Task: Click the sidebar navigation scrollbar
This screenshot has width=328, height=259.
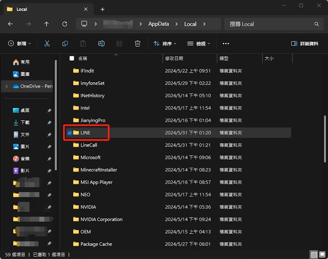Action: tap(56, 115)
